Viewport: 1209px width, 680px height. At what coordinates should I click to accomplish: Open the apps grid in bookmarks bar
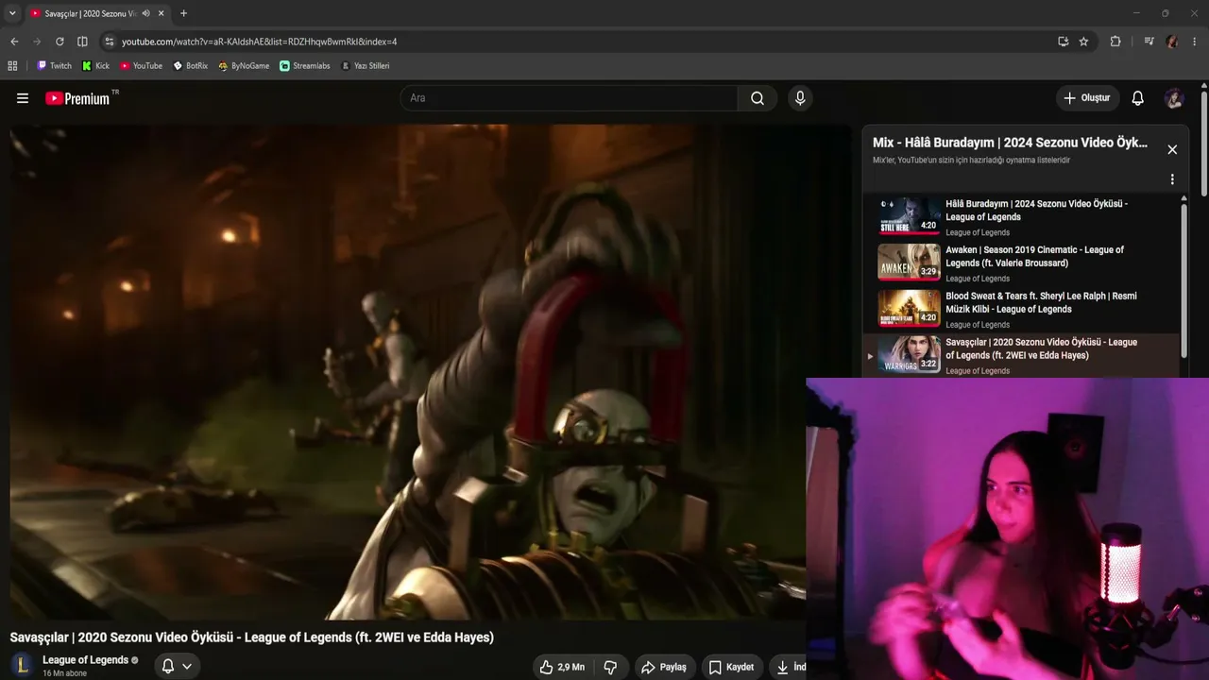tap(12, 66)
